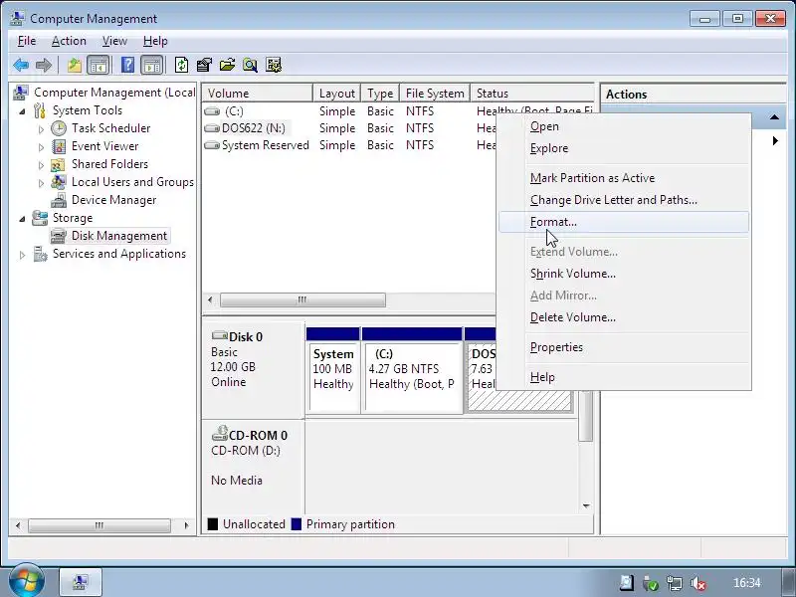Click the Disk 0 drive icon
This screenshot has height=597, width=796.
pos(219,335)
